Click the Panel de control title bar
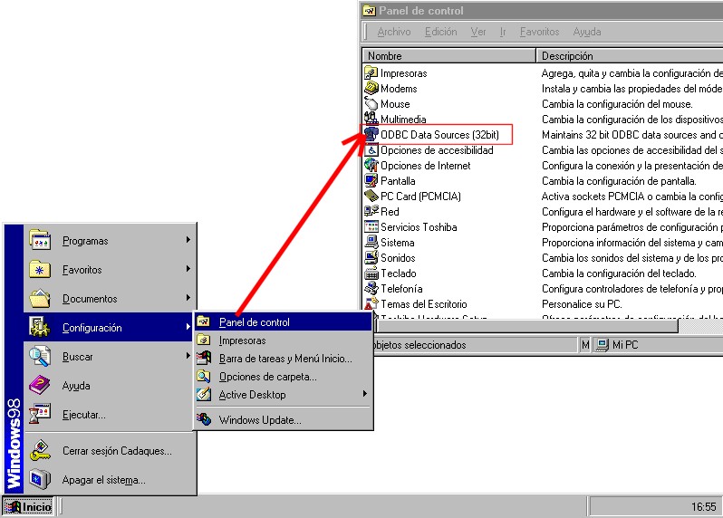The height and width of the screenshot is (518, 723). (x=541, y=11)
